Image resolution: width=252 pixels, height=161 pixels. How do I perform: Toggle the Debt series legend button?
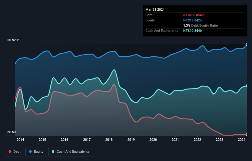(x=14, y=152)
